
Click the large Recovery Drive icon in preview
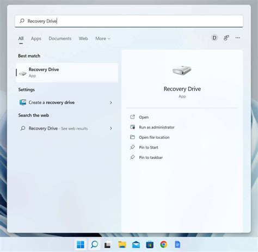182,70
